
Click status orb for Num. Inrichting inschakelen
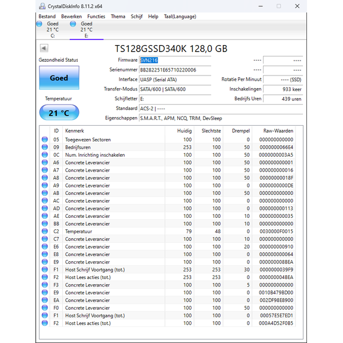tap(45, 155)
